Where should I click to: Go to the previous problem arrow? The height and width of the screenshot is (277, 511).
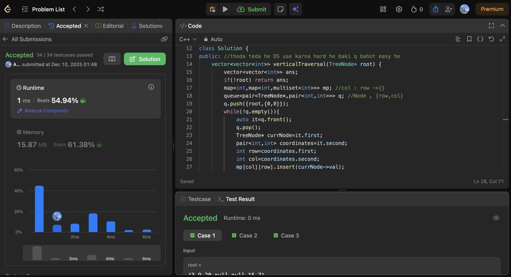click(x=74, y=9)
